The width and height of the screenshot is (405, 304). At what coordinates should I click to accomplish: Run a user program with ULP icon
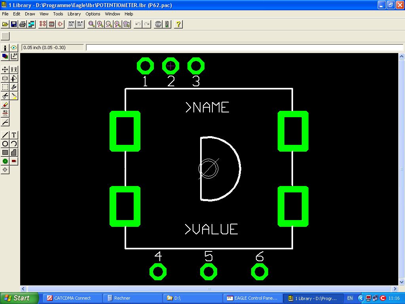click(x=80, y=24)
